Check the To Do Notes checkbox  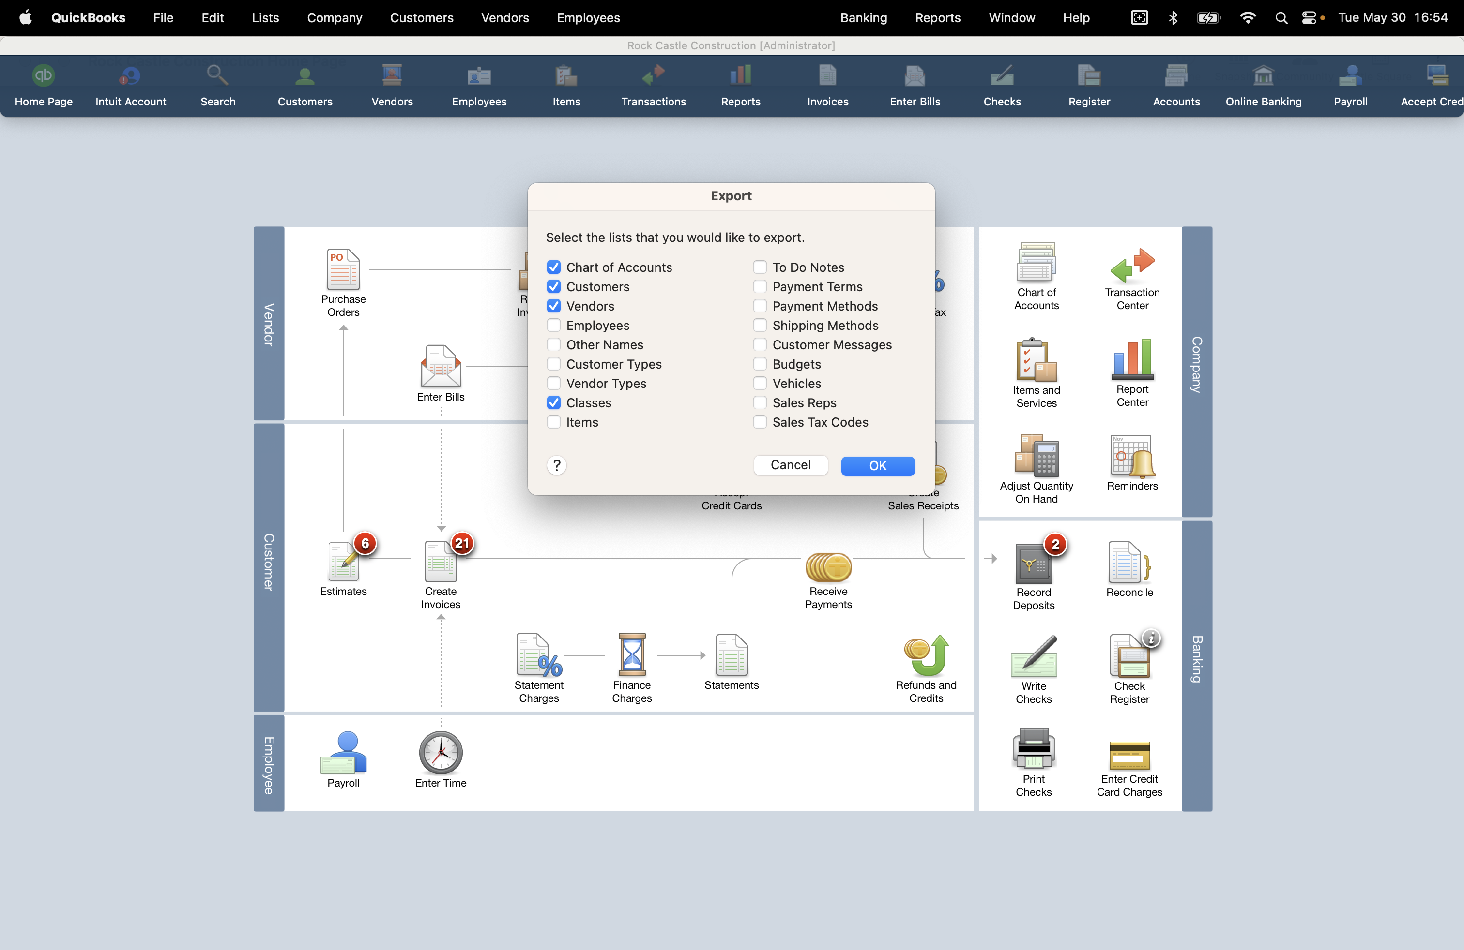[x=760, y=267]
